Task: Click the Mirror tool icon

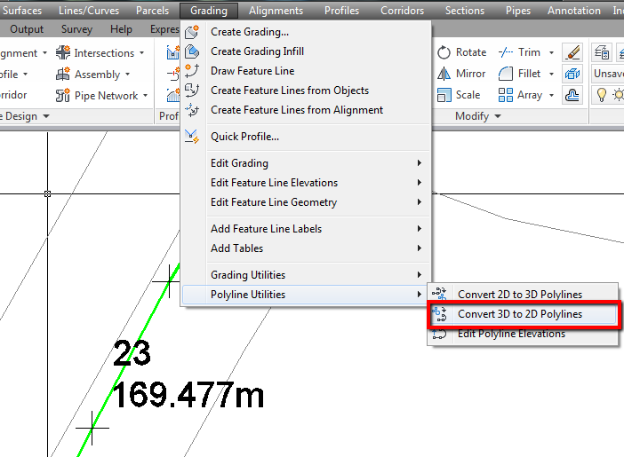Action: [444, 74]
